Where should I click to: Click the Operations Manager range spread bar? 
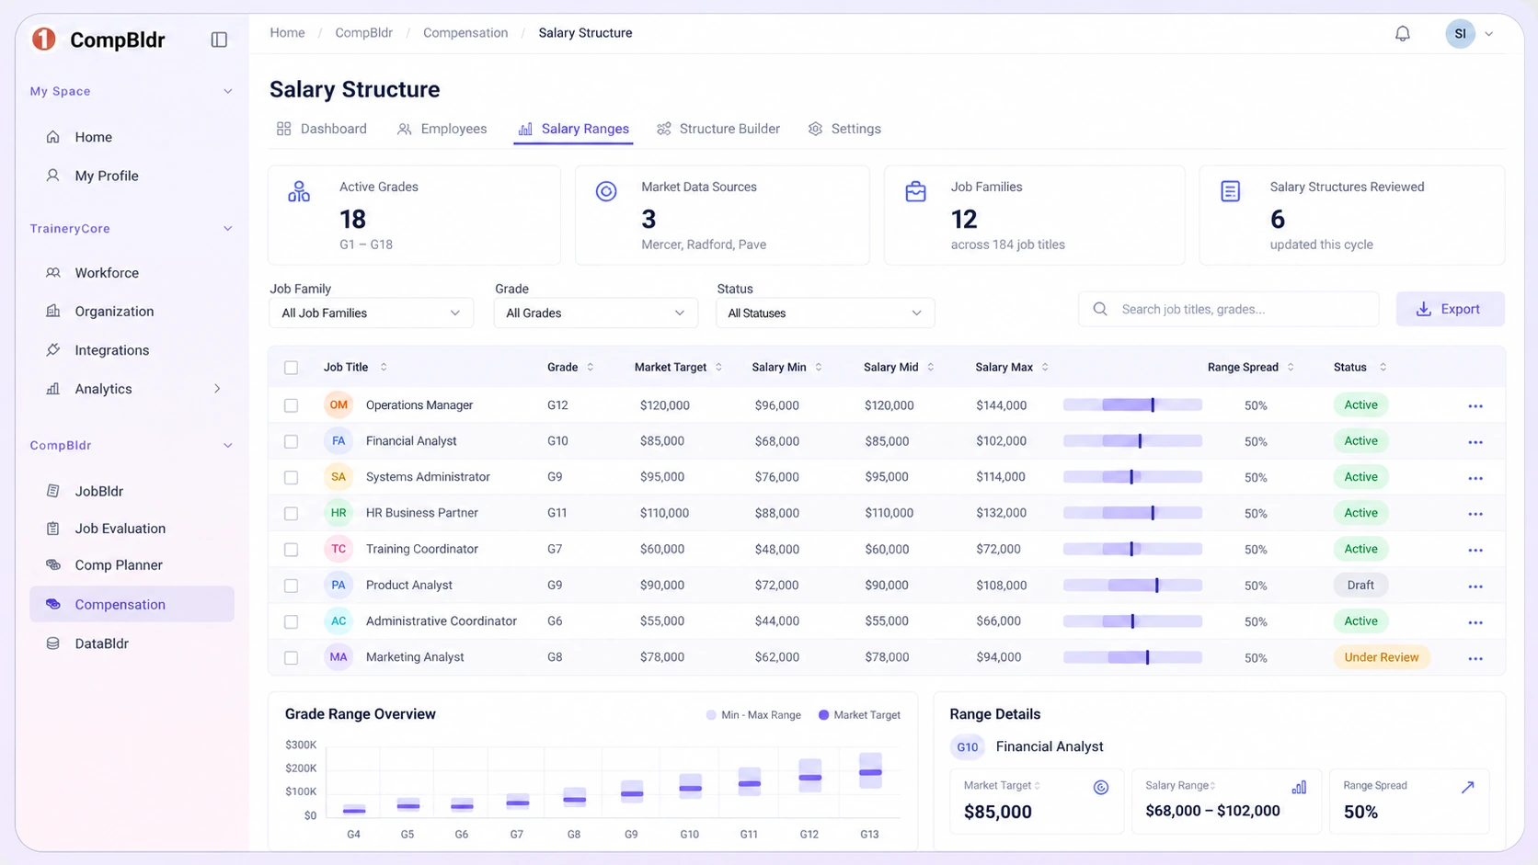1132,404
